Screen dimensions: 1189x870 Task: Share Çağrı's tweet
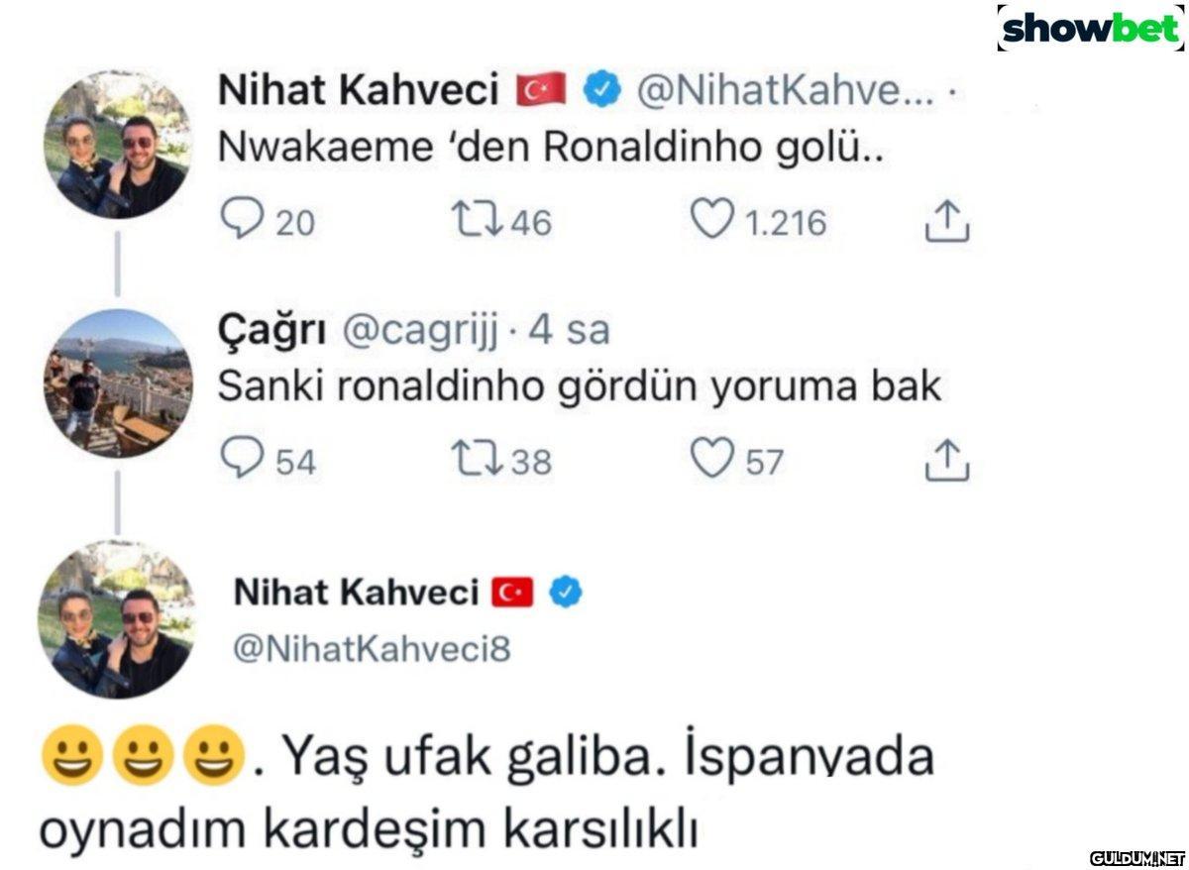click(946, 463)
